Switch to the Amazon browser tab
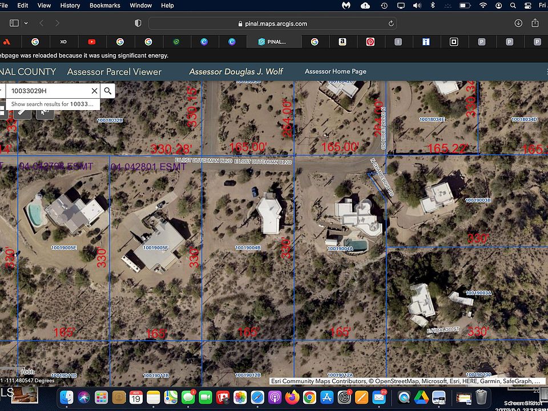This screenshot has width=548, height=411. tap(342, 42)
